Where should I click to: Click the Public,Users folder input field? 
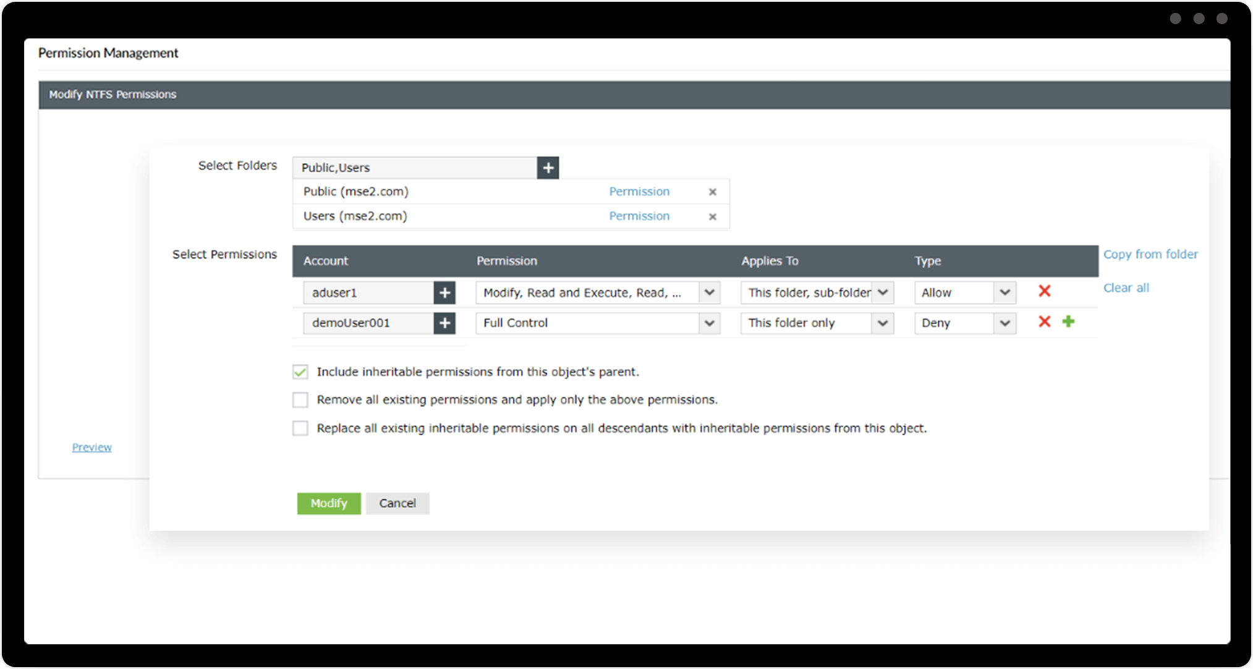(414, 168)
